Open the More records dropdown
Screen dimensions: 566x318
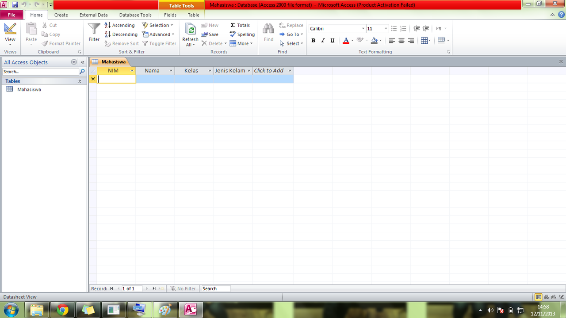(x=241, y=43)
